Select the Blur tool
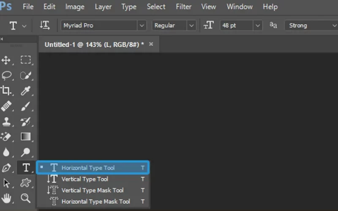 6,152
